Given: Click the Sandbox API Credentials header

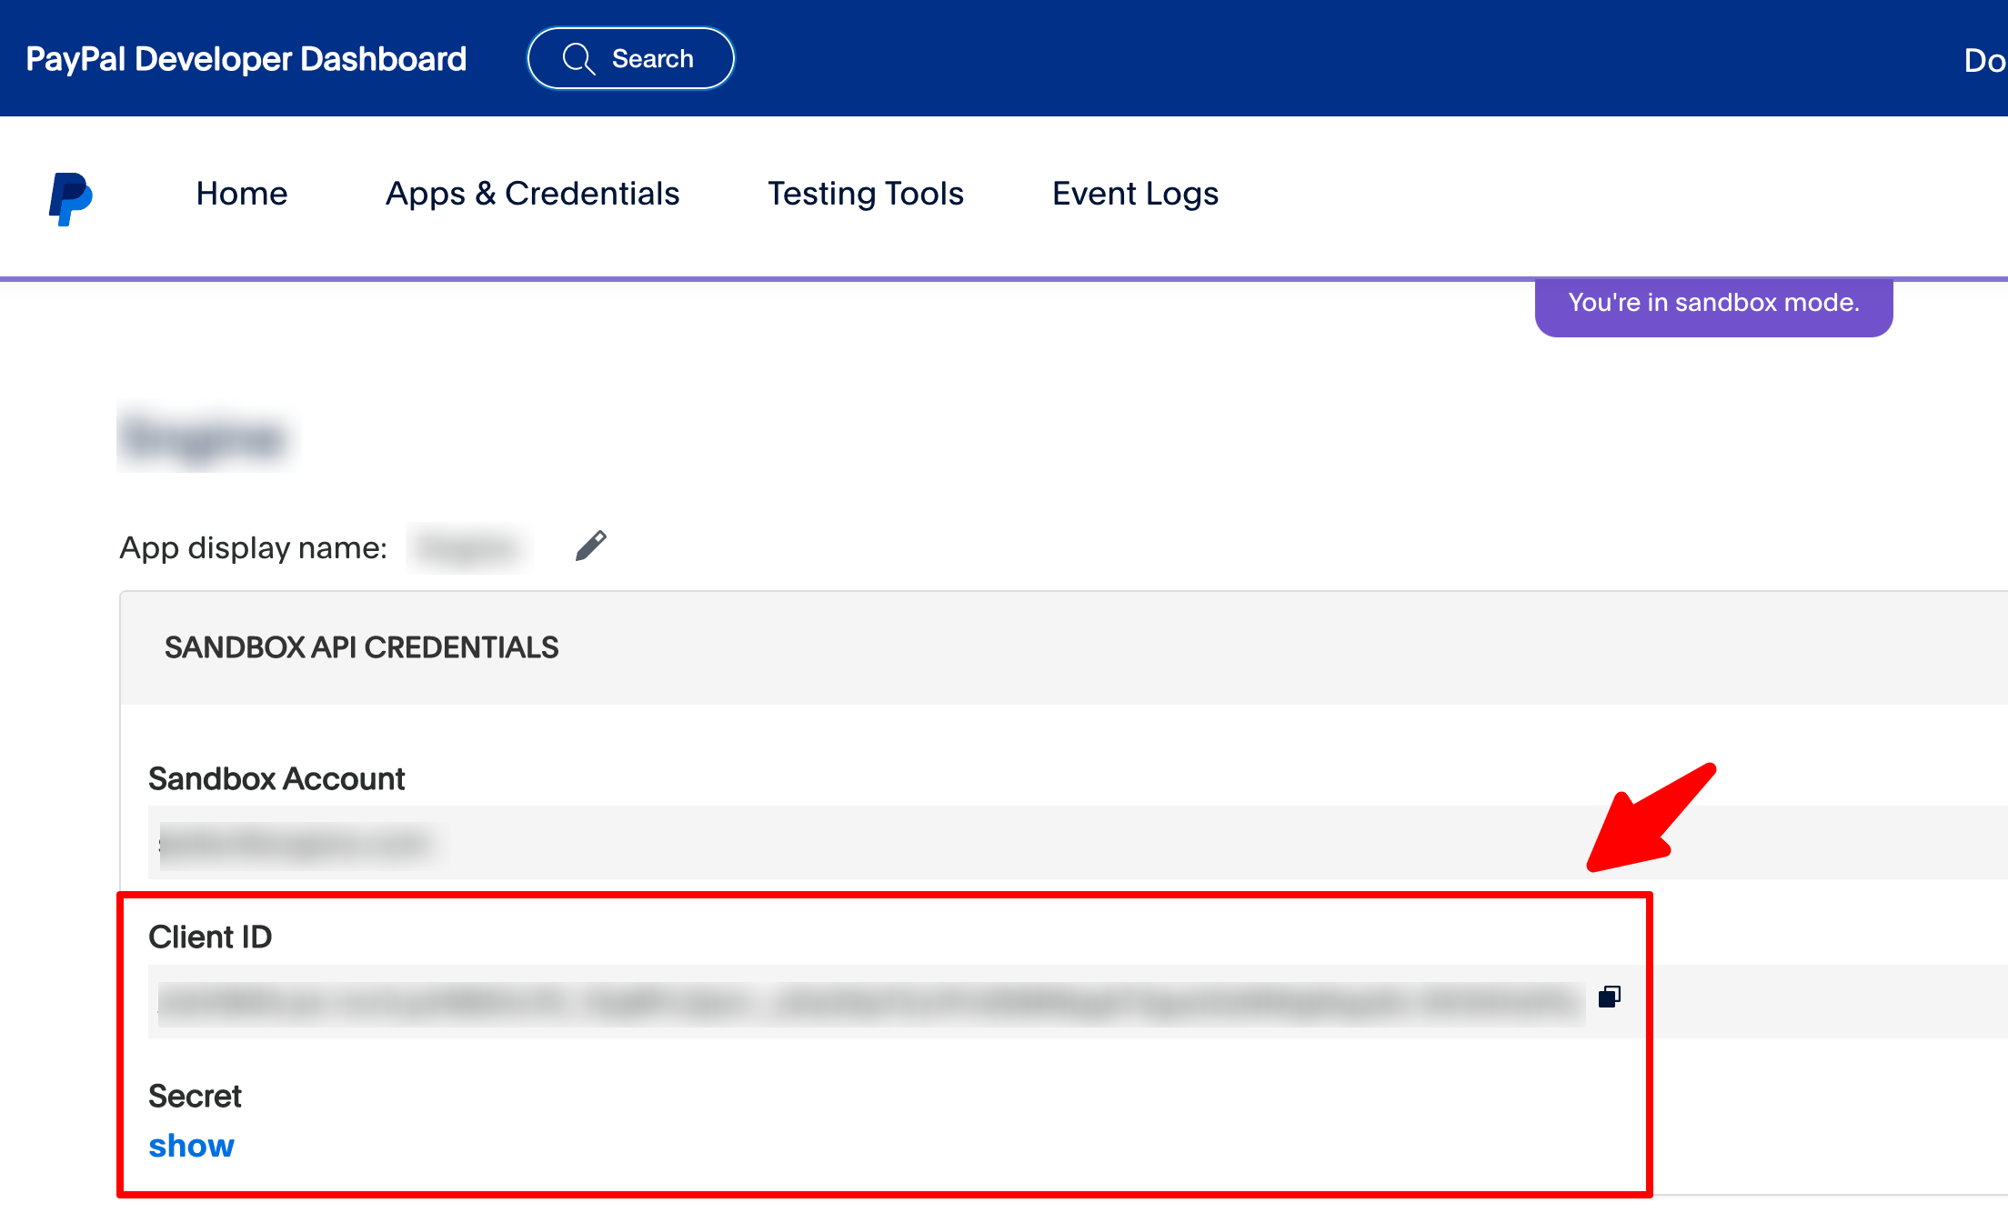Looking at the screenshot, I should tap(361, 647).
